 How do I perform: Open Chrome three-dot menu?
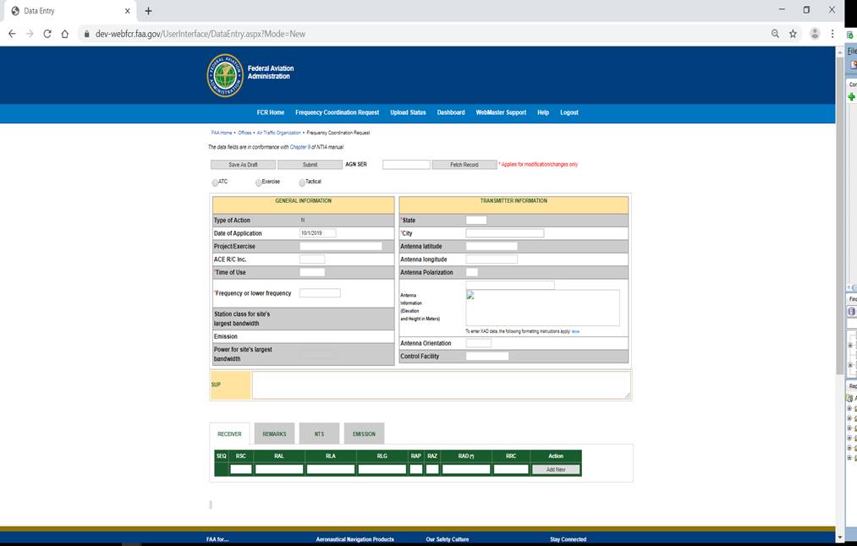(x=833, y=34)
